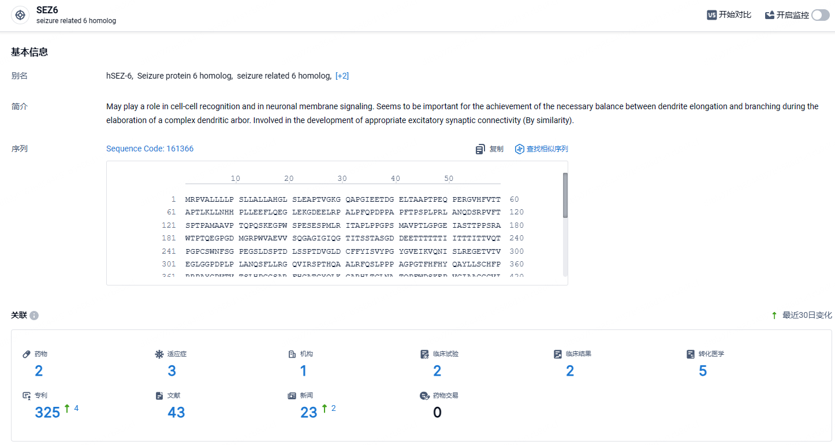Open the 专利 count of 325

(x=47, y=413)
